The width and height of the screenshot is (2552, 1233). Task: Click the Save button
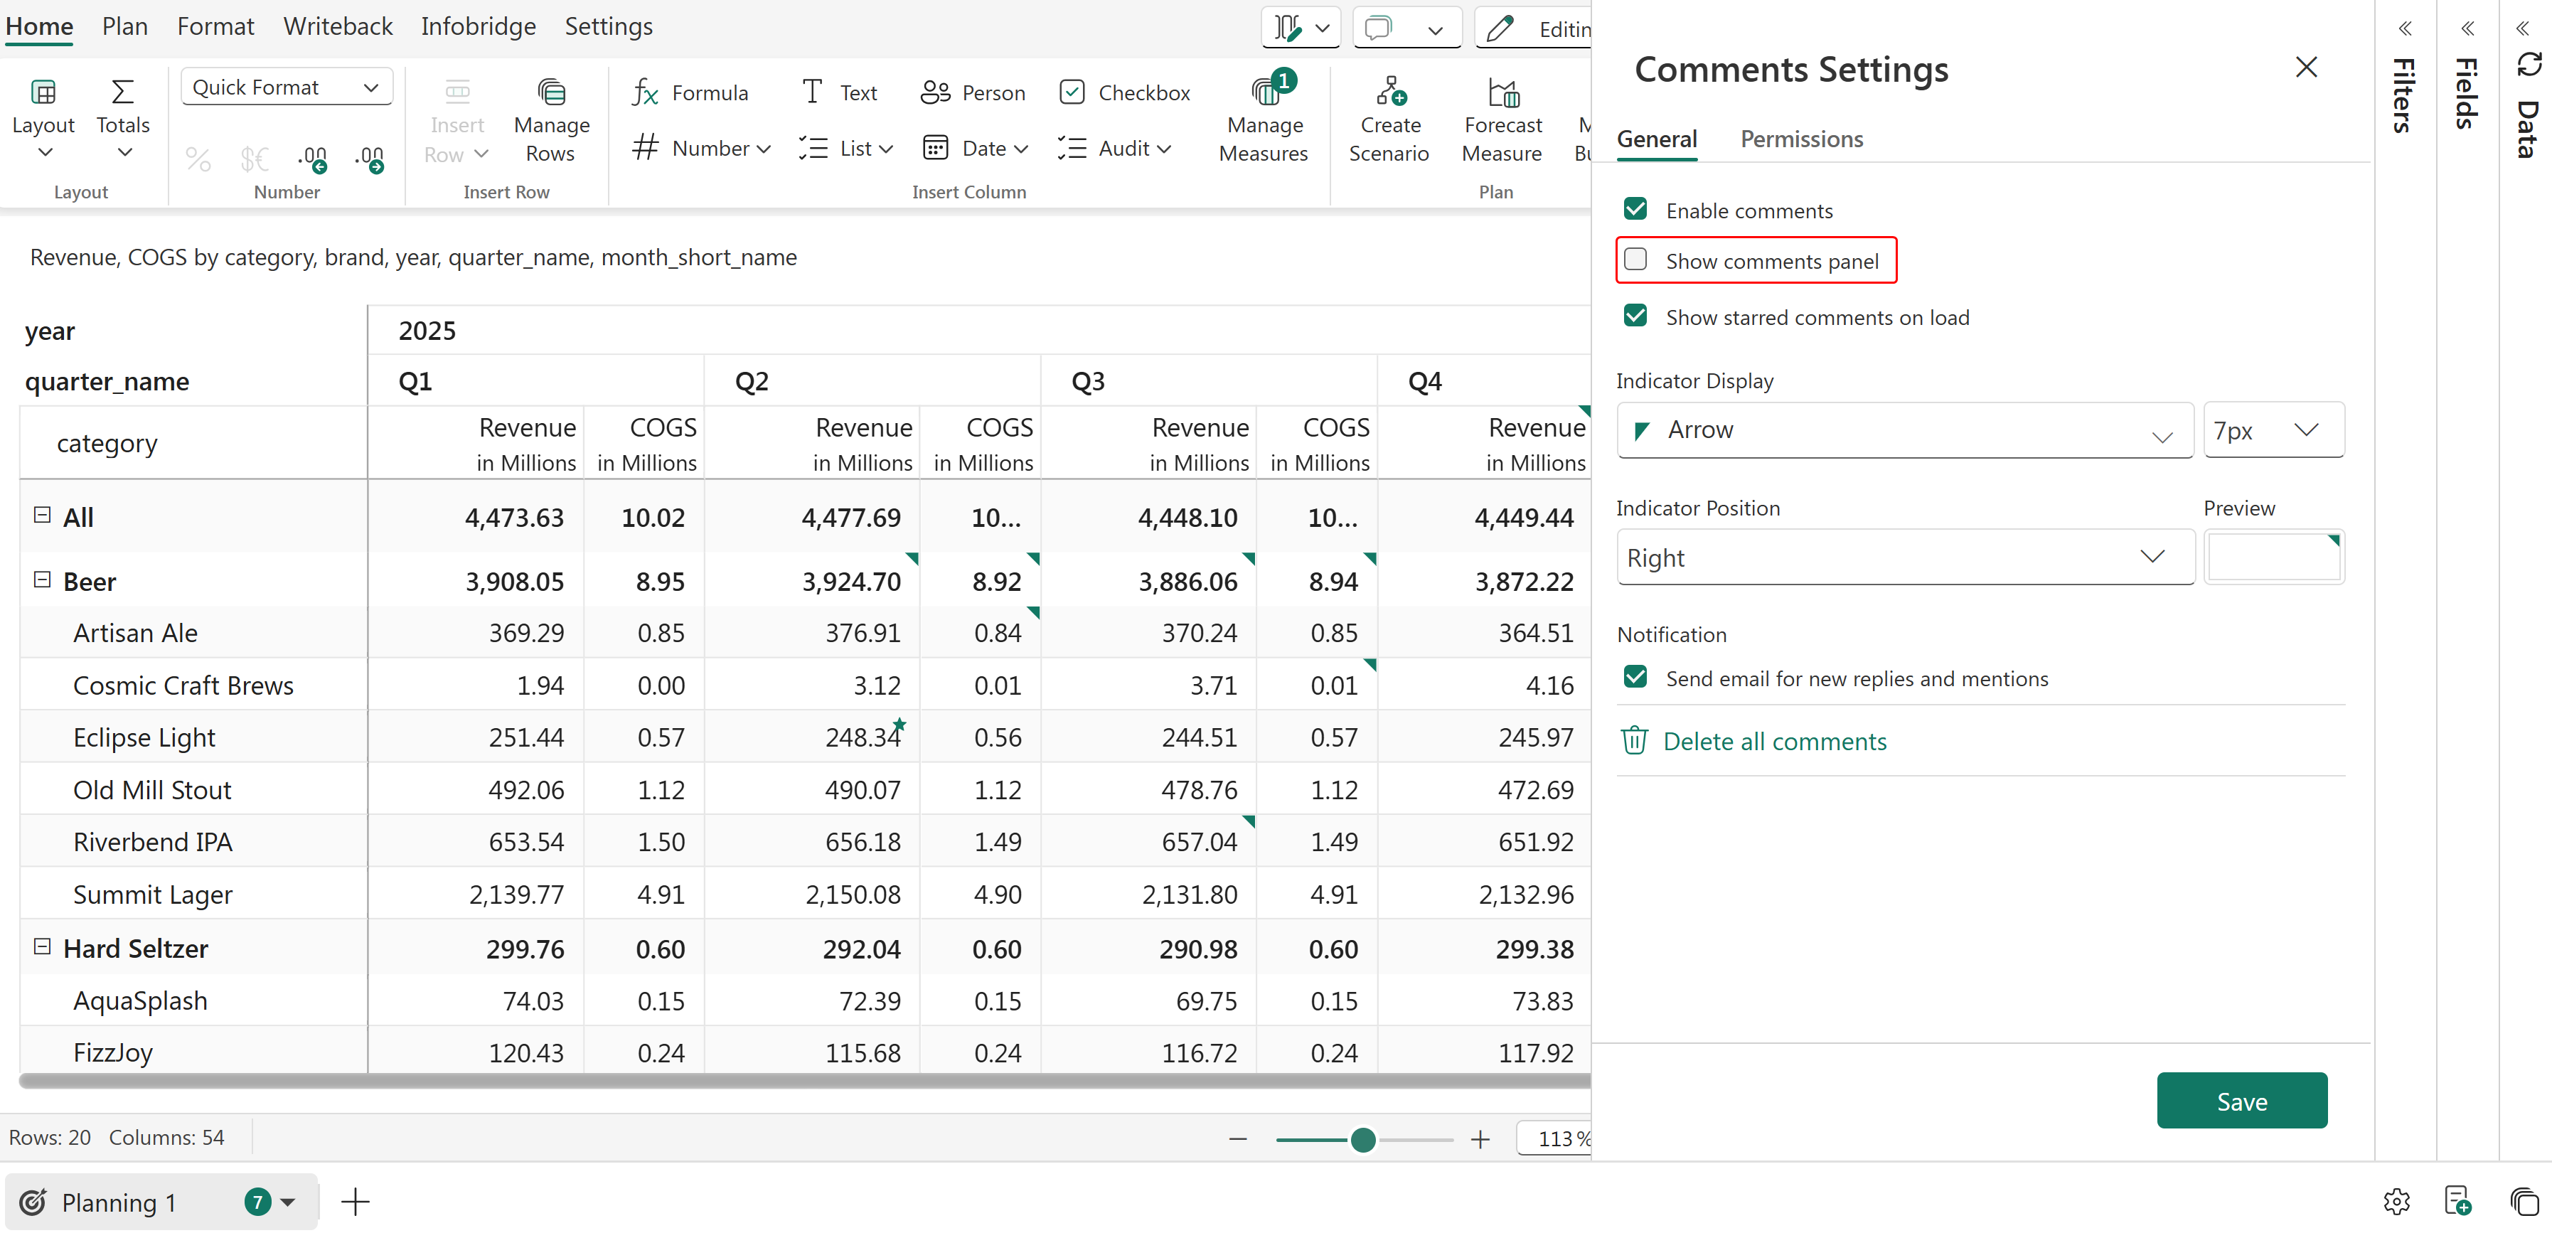point(2241,1100)
